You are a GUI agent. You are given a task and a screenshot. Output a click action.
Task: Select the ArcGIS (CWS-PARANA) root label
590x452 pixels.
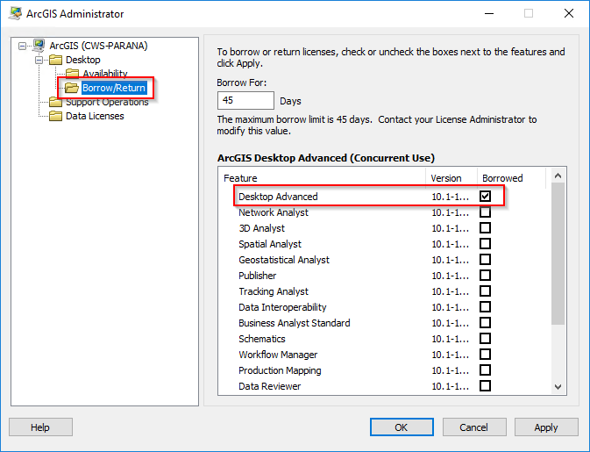[x=98, y=46]
